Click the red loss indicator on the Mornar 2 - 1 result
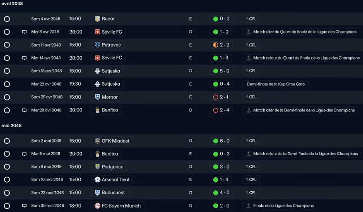The height and width of the screenshot is (212, 363). (x=215, y=97)
